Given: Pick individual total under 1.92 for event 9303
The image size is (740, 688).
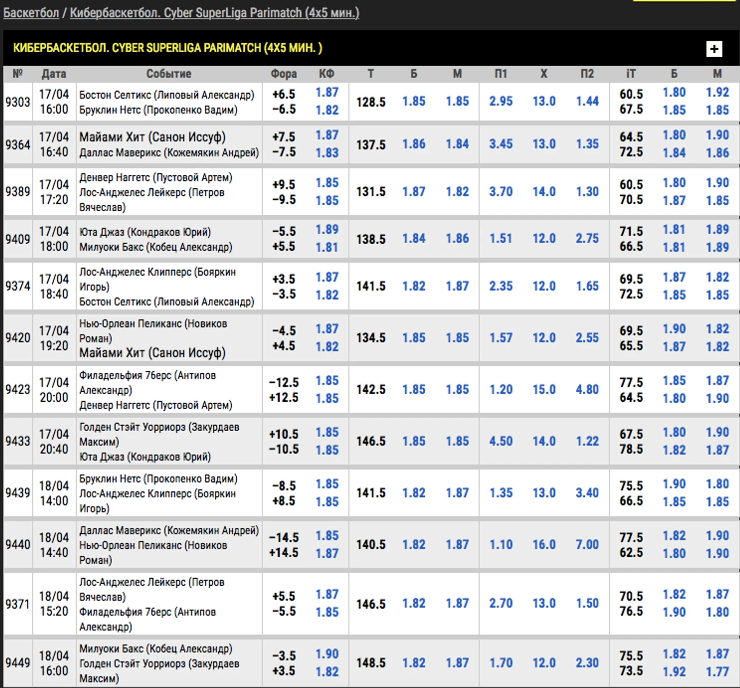Looking at the screenshot, I should (x=717, y=93).
